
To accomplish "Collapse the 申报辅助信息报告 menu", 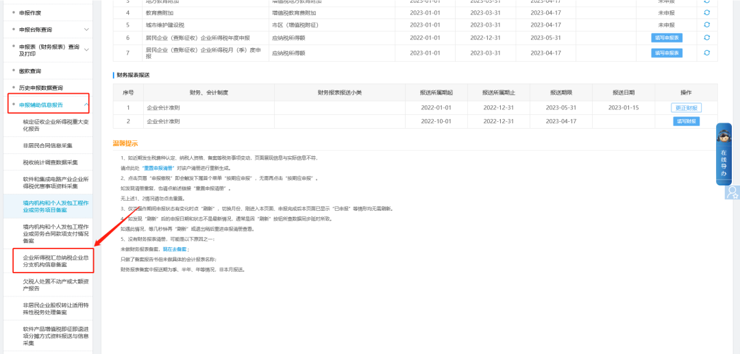I will [x=86, y=105].
